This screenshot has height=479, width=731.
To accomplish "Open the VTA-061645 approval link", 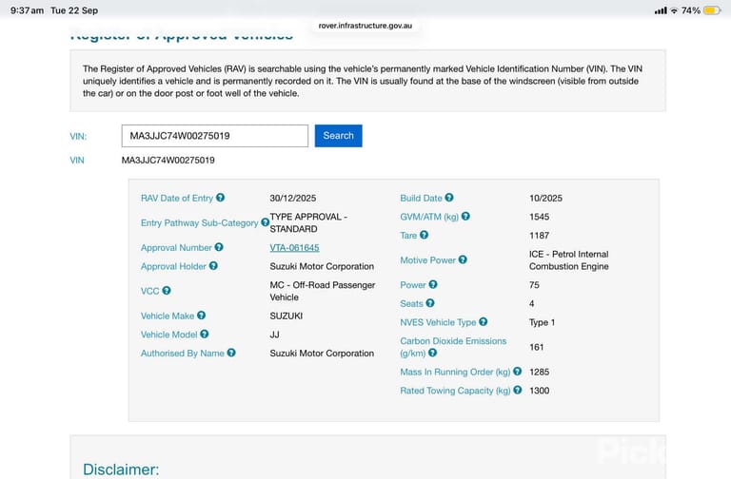I will pyautogui.click(x=295, y=248).
